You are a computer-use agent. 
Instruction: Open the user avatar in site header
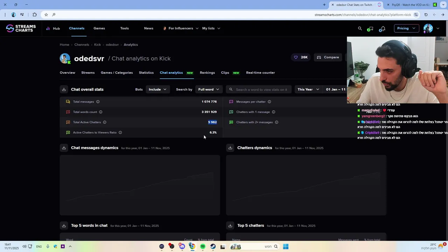click(428, 28)
